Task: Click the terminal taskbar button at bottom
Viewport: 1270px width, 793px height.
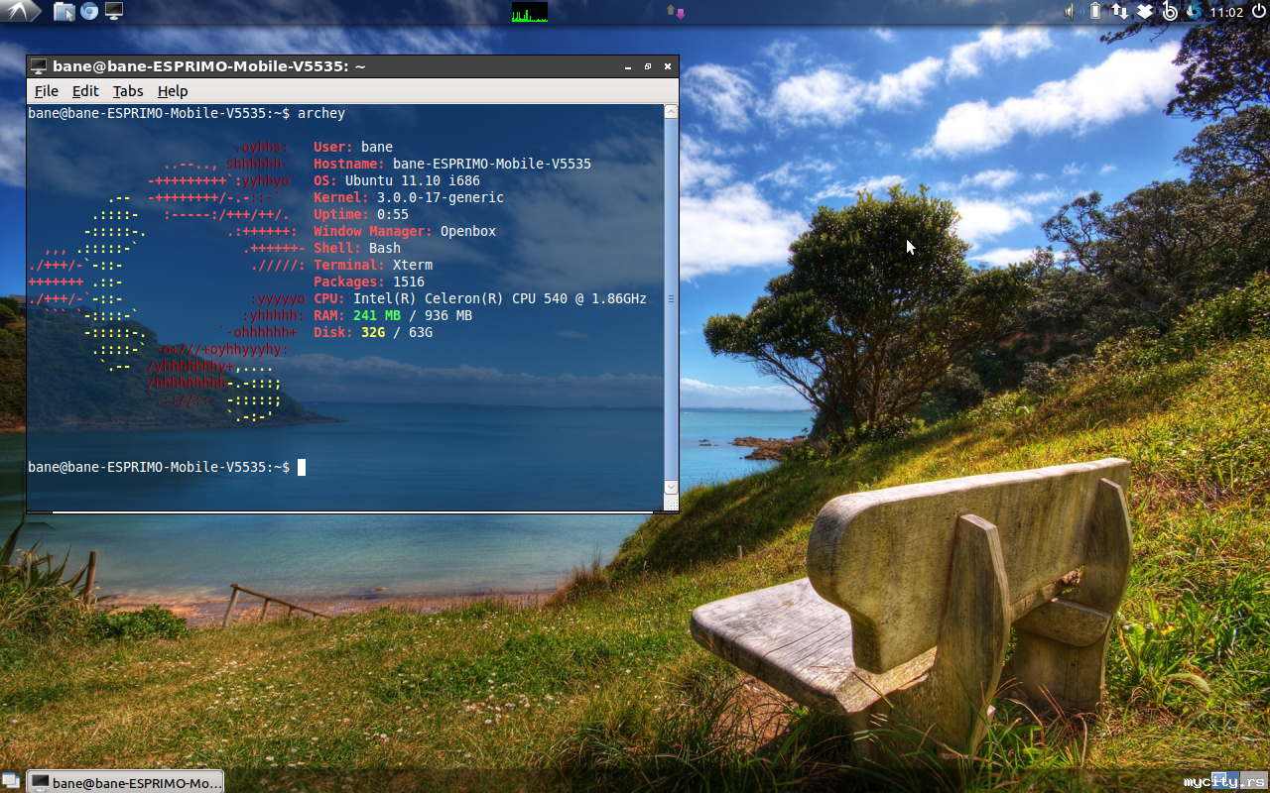Action: click(125, 782)
